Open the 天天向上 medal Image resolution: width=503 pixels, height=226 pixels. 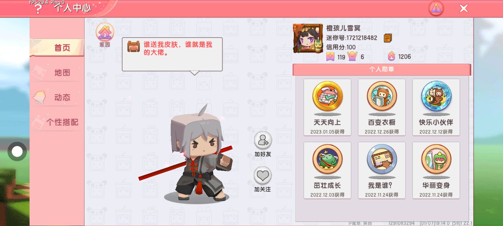click(x=327, y=107)
